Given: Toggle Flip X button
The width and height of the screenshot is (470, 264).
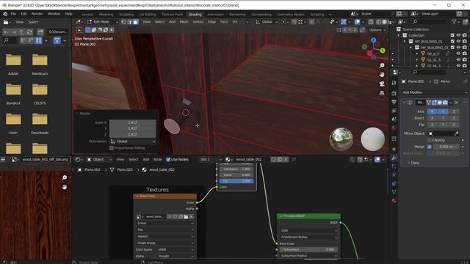Looking at the screenshot, I should pyautogui.click(x=433, y=125).
